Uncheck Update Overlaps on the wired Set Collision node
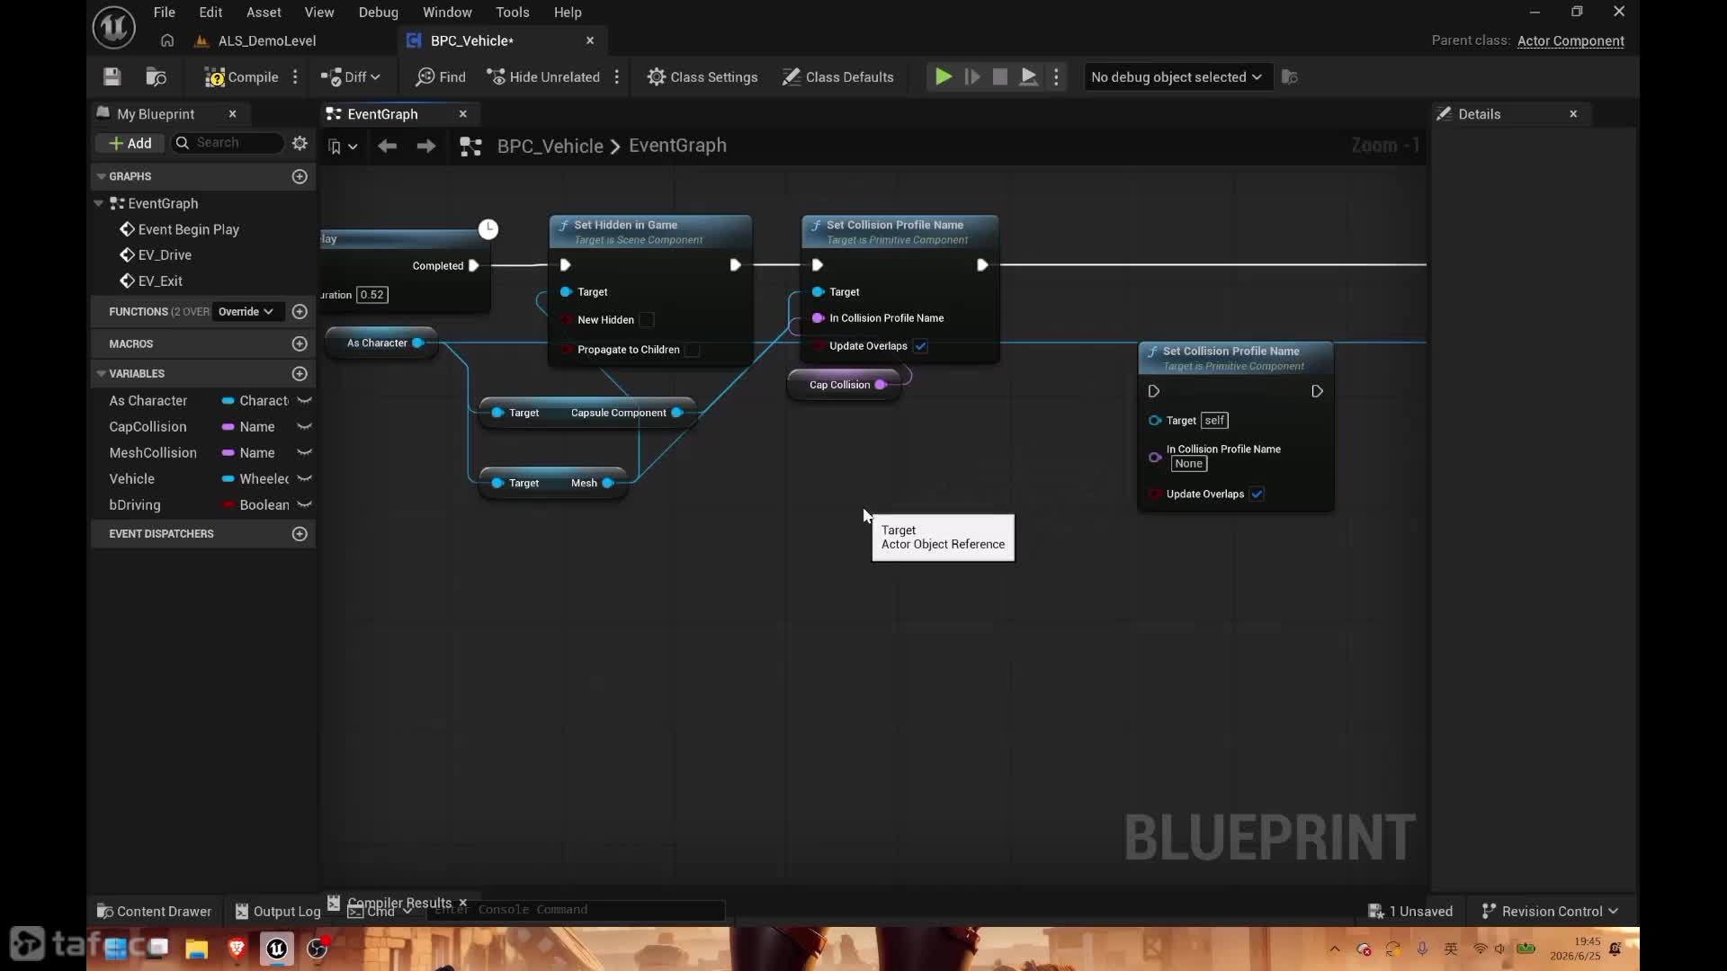The width and height of the screenshot is (1727, 971). pyautogui.click(x=921, y=346)
